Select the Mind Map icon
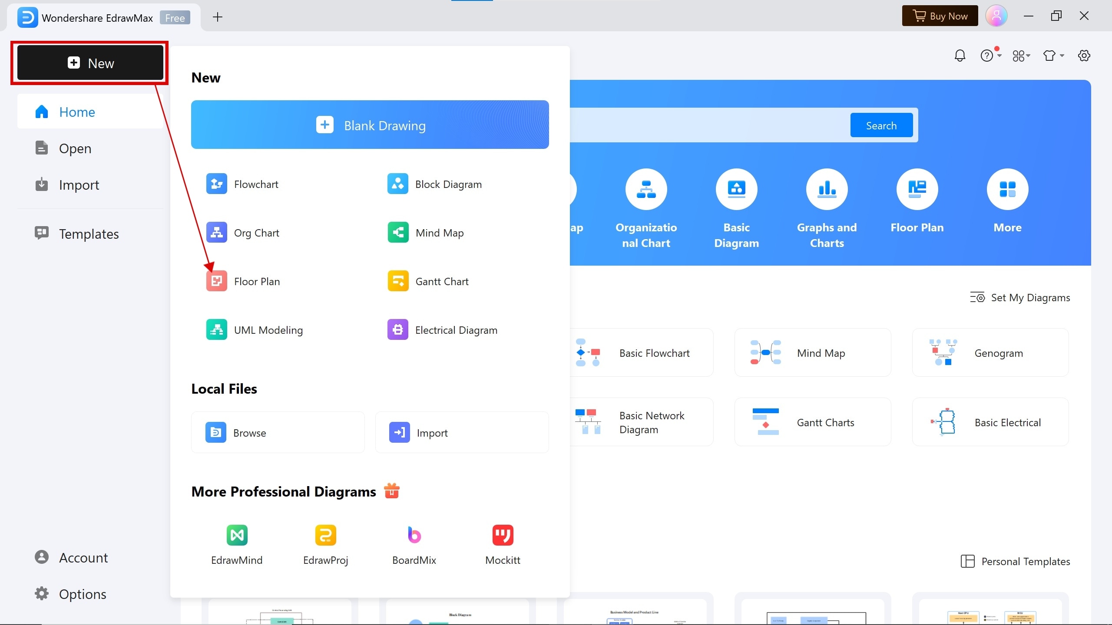This screenshot has height=625, width=1112. [397, 232]
